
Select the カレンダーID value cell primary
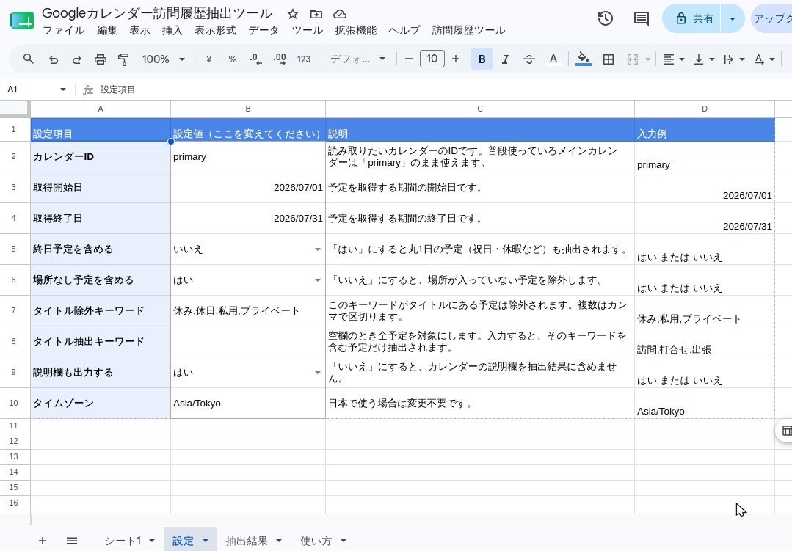point(248,156)
